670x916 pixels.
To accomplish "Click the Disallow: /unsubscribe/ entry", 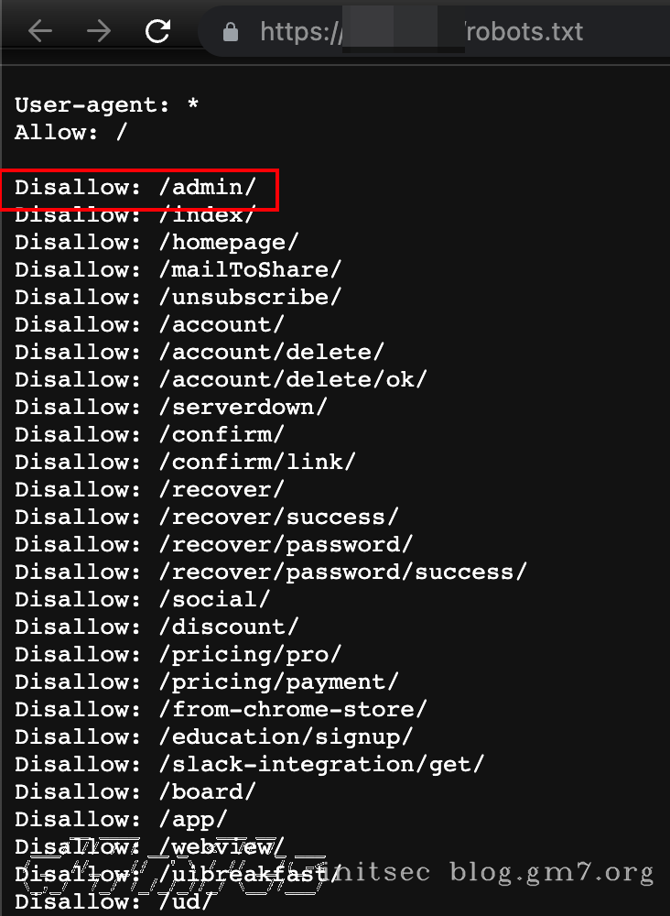I will (x=178, y=298).
